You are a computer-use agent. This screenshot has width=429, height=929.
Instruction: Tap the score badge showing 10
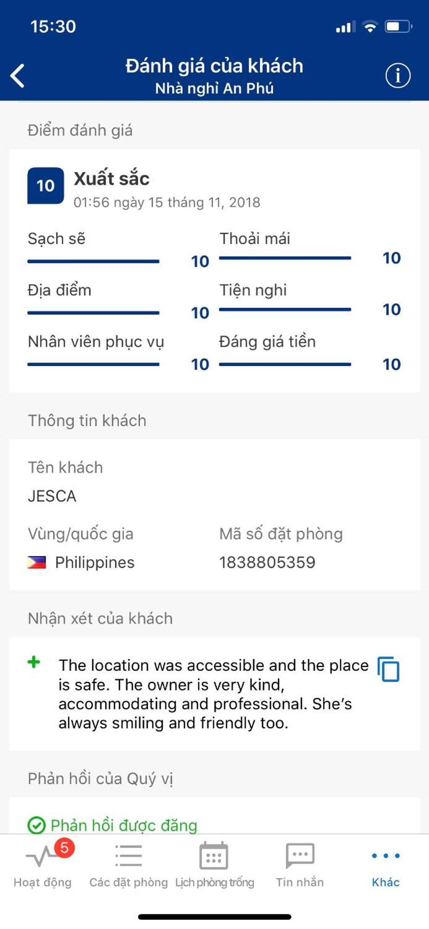click(x=45, y=186)
